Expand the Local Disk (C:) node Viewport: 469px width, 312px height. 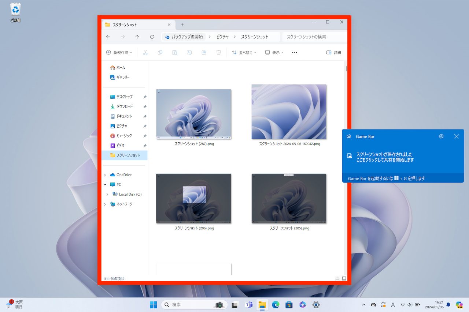[107, 195]
